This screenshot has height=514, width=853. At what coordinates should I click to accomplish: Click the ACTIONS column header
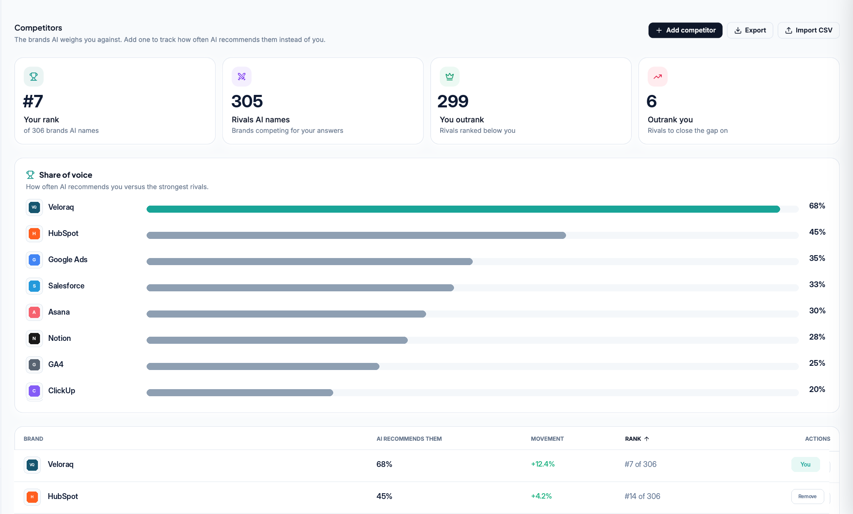817,439
